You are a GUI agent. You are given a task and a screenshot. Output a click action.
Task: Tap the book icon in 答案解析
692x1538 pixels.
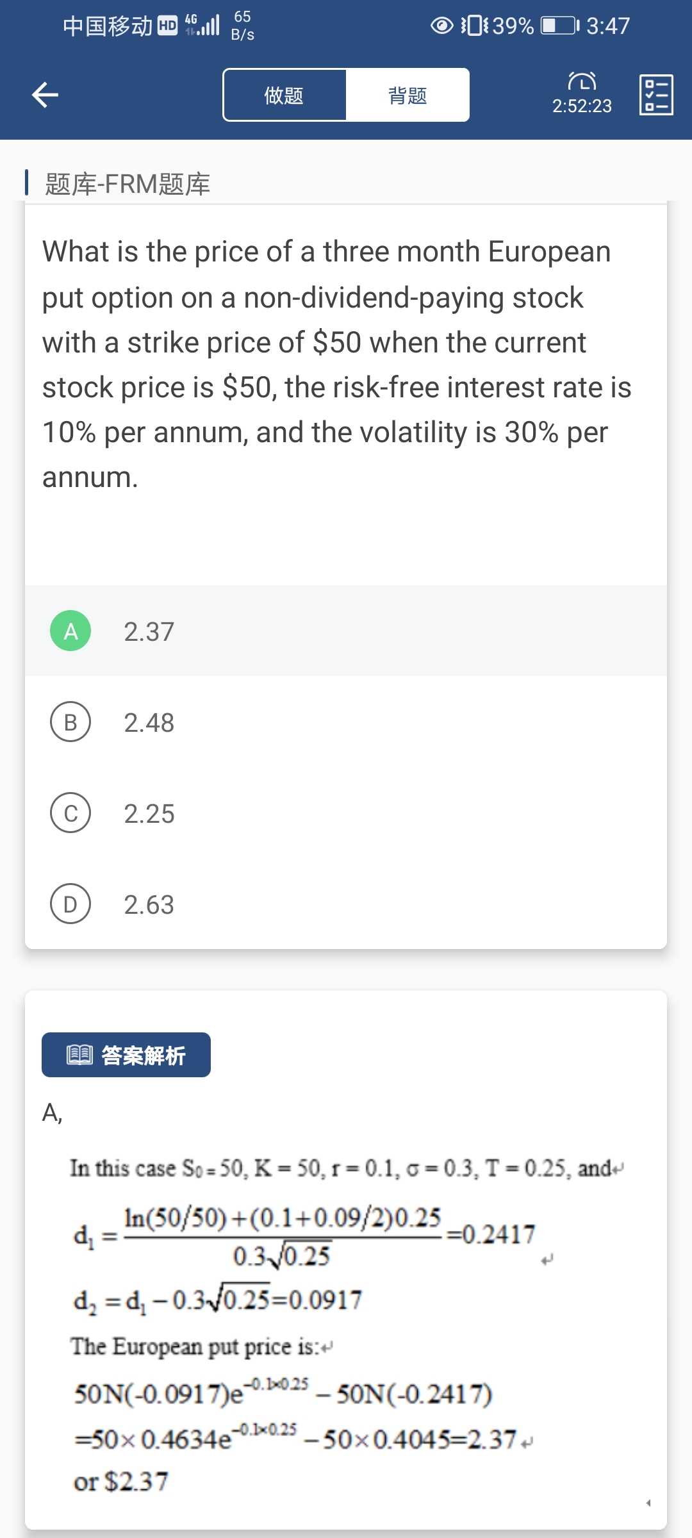tap(80, 1055)
